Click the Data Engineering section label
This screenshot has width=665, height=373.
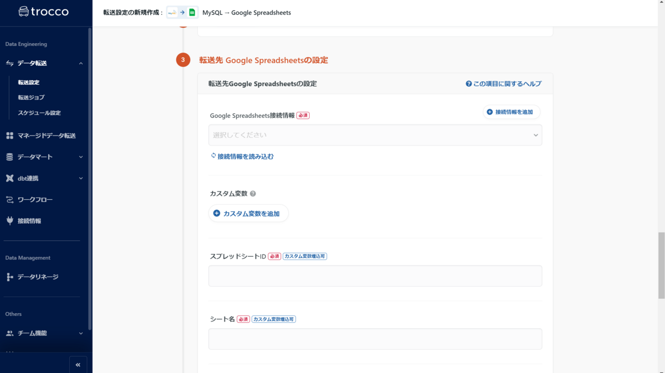[26, 44]
